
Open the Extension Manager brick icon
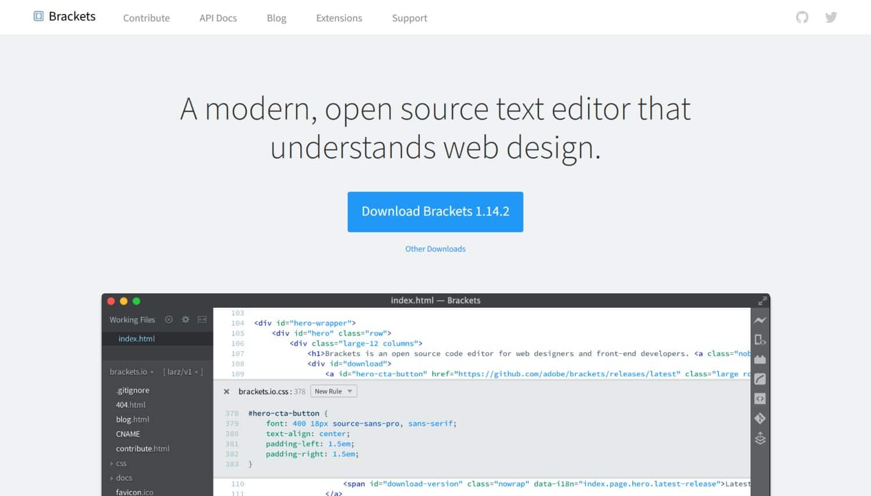760,359
